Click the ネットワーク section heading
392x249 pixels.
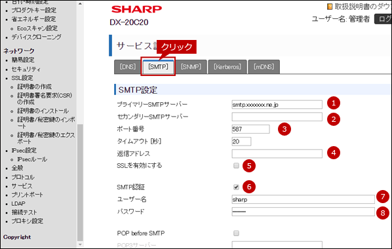click(19, 51)
